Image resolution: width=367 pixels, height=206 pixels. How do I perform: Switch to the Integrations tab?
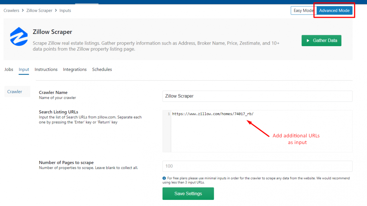[x=75, y=69]
